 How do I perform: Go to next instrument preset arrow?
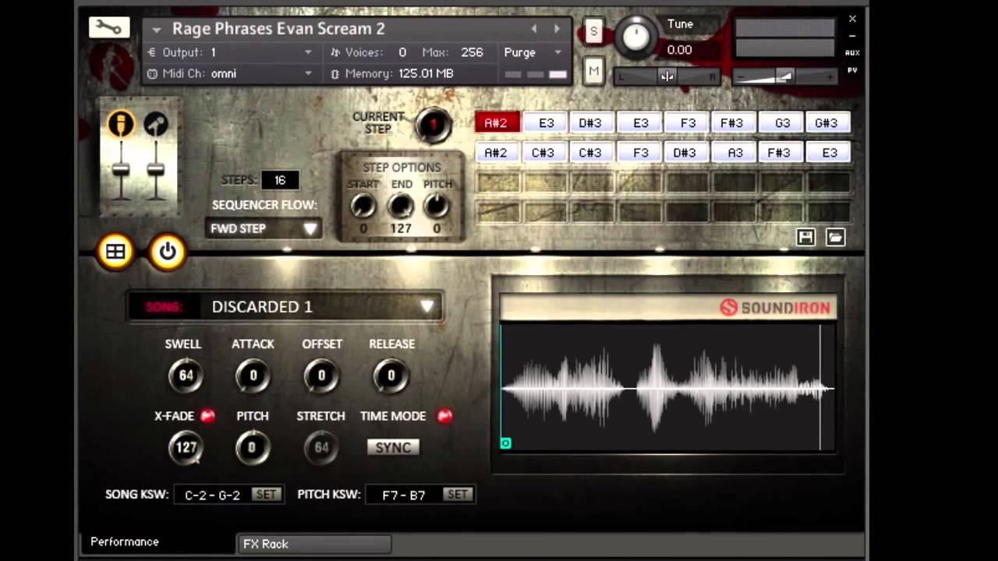[x=557, y=29]
